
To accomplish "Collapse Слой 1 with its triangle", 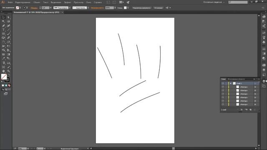I will click(231, 83).
